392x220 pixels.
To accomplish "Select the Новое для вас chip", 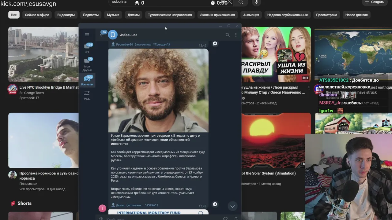I will tap(356, 15).
